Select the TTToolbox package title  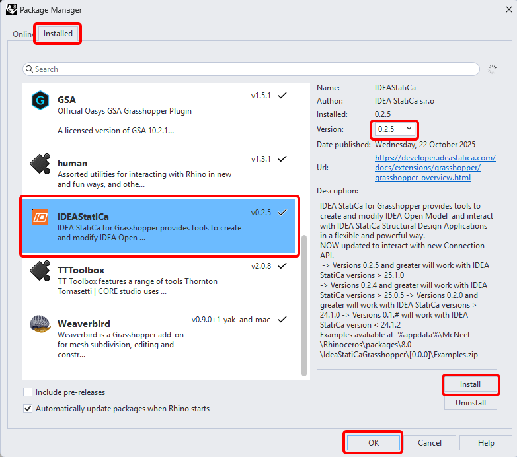point(81,270)
